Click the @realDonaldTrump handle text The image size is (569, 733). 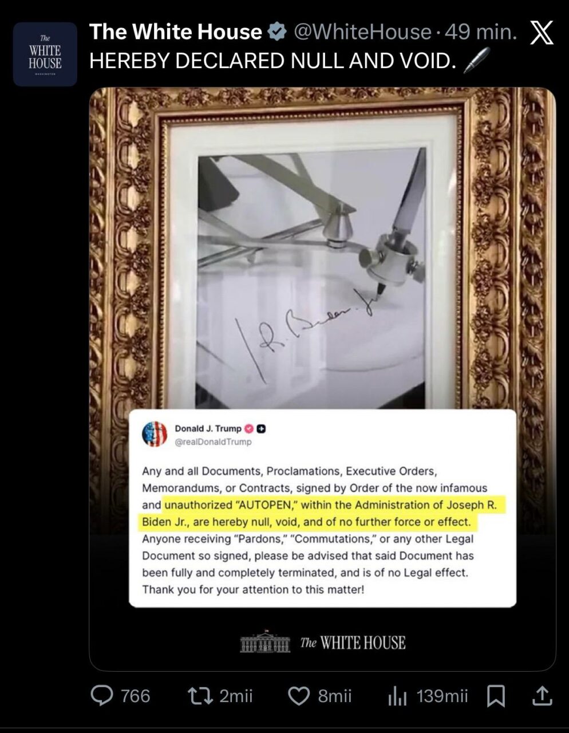[x=213, y=442]
